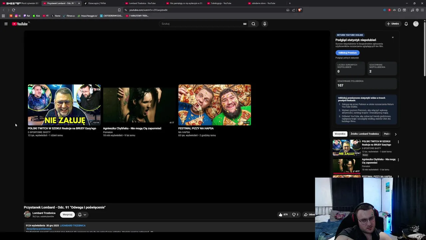Screen dimensions: 426x240
Task: Open the account avatar menu
Action: (416, 24)
